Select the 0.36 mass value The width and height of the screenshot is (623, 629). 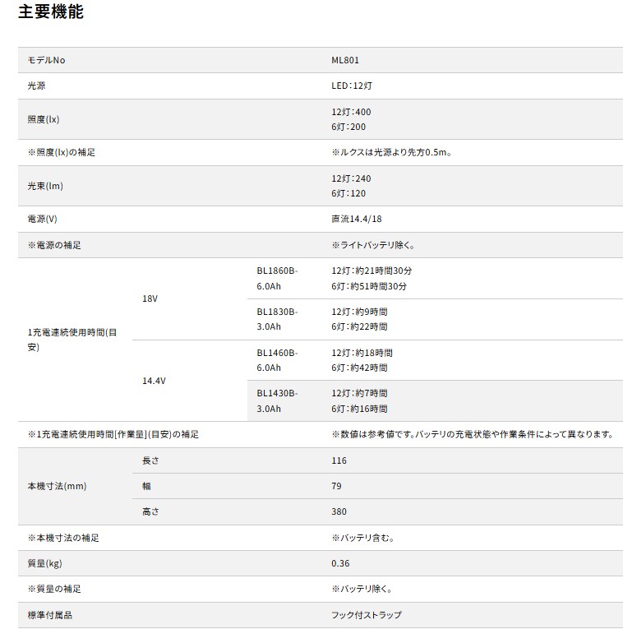[340, 563]
